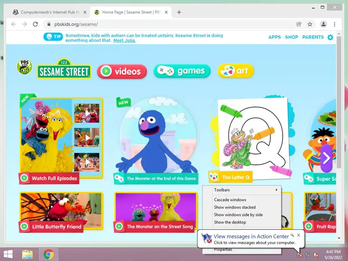348x261 pixels.
Task: Reload the page with the refresh icon
Action: pyautogui.click(x=35, y=24)
